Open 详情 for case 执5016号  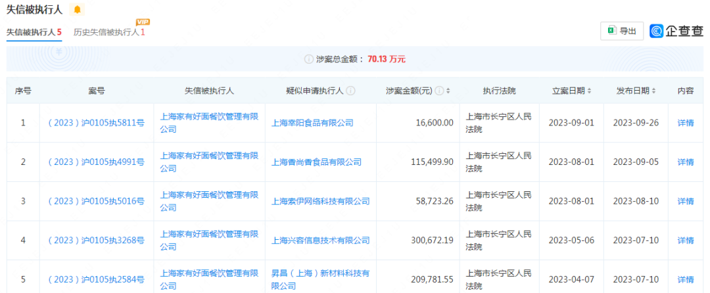point(686,201)
